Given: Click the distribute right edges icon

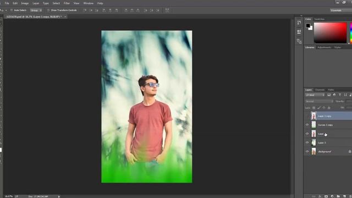Looking at the screenshot, I should click(x=158, y=10).
